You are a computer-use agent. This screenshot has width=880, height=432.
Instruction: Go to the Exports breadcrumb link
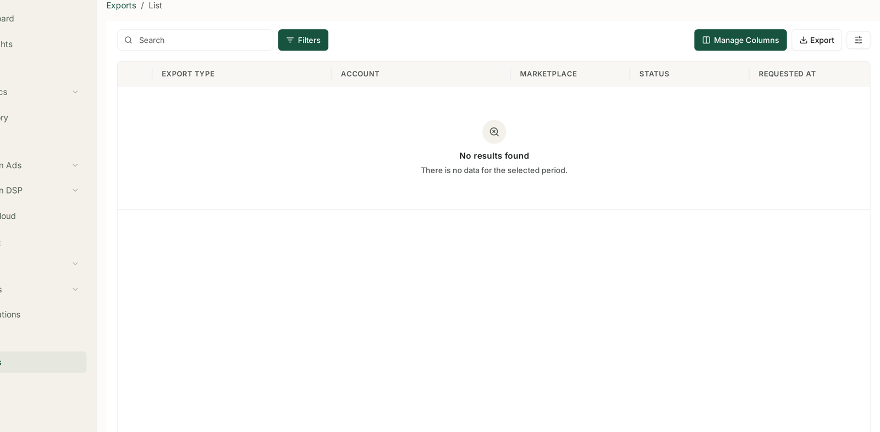click(121, 5)
